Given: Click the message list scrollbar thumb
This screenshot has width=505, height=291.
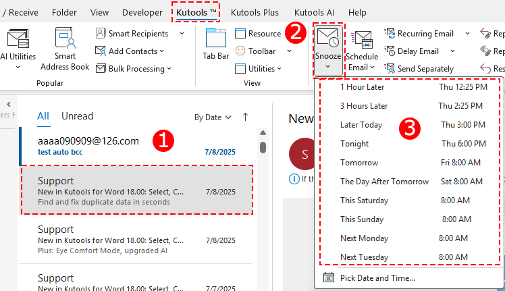Looking at the screenshot, I should [263, 147].
